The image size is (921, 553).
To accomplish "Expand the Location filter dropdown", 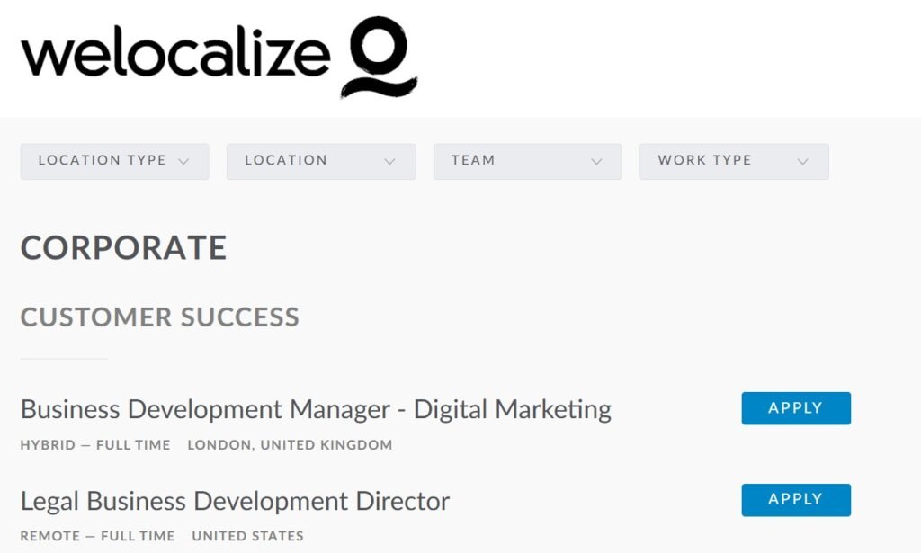I will (321, 162).
